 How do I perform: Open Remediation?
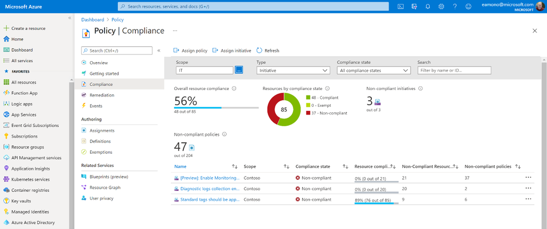tap(101, 95)
